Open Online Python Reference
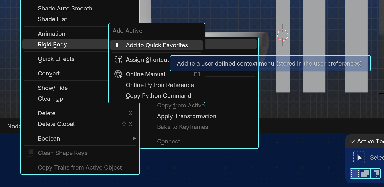384x187 pixels. [160, 85]
